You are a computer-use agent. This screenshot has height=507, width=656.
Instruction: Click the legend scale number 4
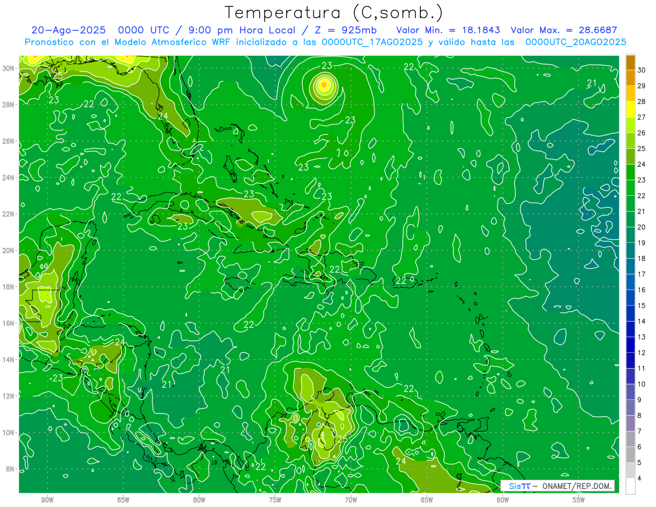tap(640, 479)
